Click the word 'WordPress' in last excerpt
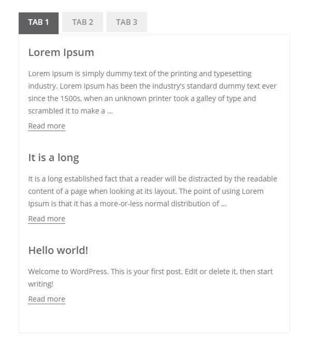This screenshot has height=355, width=312. [90, 272]
